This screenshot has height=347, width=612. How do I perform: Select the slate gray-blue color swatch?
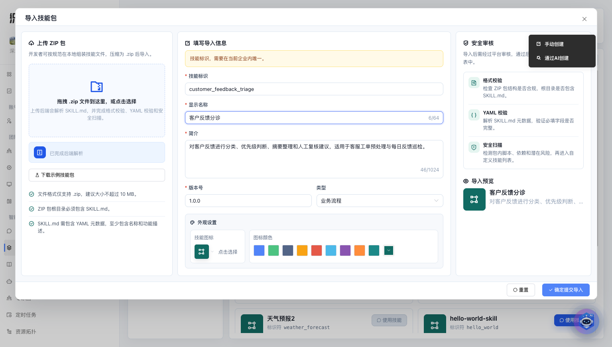(x=288, y=250)
